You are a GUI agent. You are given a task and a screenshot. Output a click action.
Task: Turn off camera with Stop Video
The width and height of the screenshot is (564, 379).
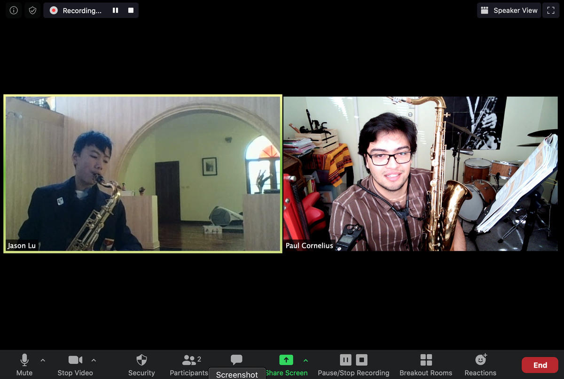[75, 365]
